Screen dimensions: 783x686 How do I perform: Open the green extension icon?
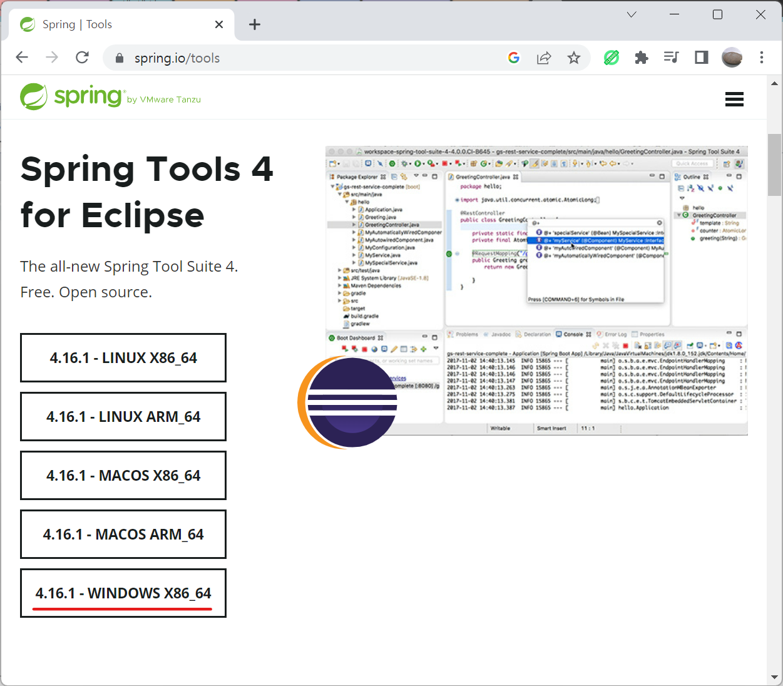click(x=612, y=58)
